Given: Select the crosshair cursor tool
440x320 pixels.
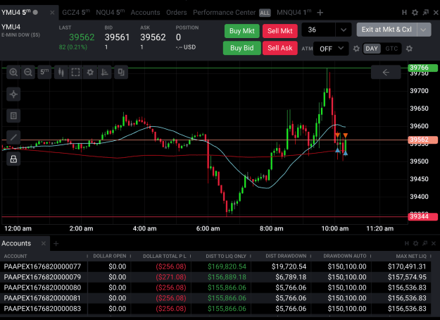Looking at the screenshot, I should tap(13, 94).
